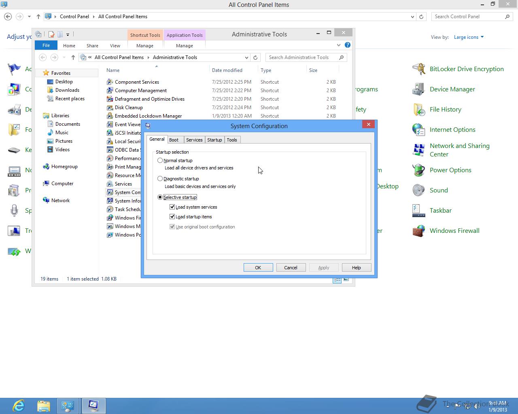This screenshot has height=414, width=518.
Task: Select Desktop under Favorites
Action: point(64,82)
